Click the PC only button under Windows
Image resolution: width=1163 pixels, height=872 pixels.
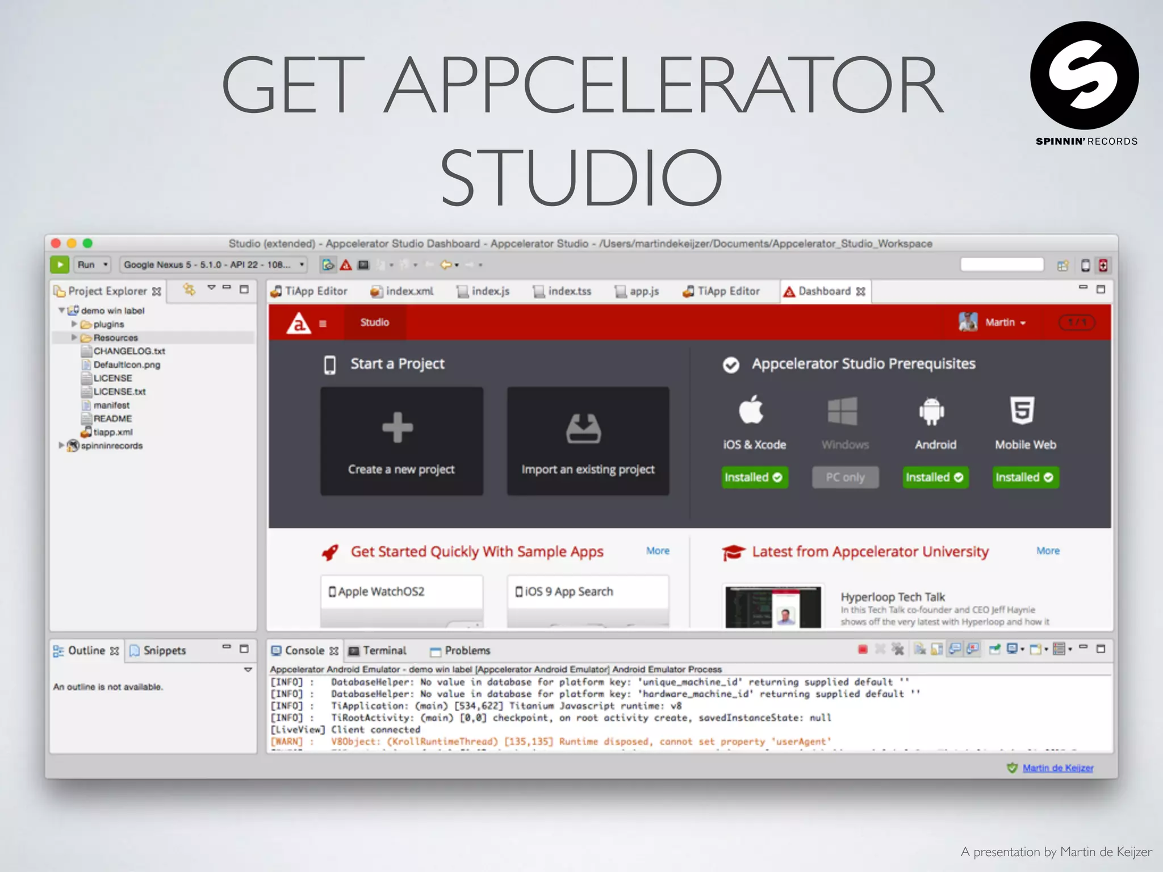pos(846,477)
